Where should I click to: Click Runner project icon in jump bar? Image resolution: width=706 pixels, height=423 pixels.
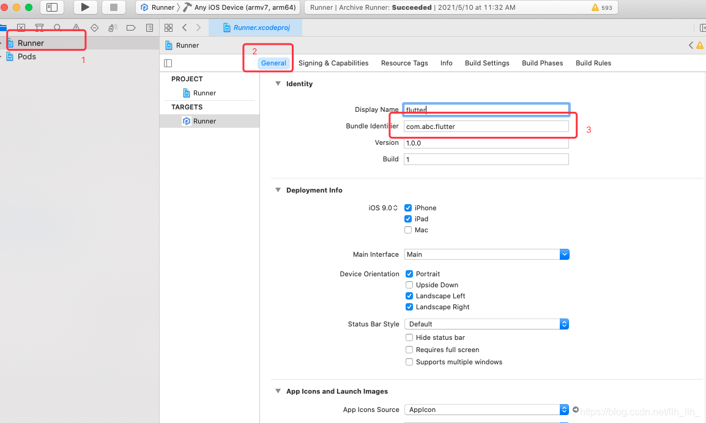tap(169, 45)
